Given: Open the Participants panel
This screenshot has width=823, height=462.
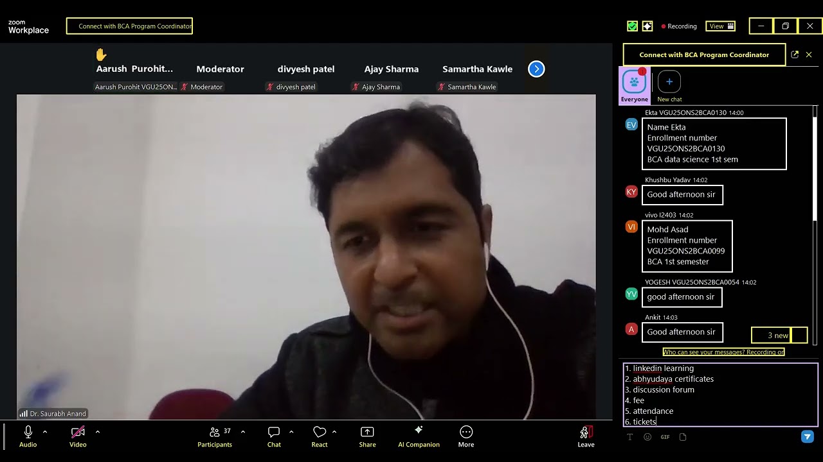Looking at the screenshot, I should [215, 436].
